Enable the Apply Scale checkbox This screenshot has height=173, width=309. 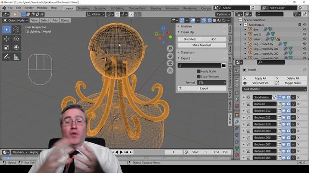pos(198,71)
